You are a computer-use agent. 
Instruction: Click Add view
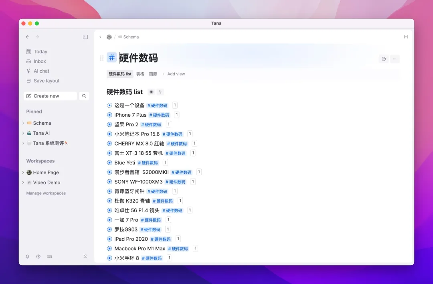click(x=174, y=74)
